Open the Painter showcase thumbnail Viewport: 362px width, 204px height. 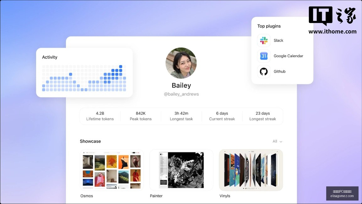181,170
